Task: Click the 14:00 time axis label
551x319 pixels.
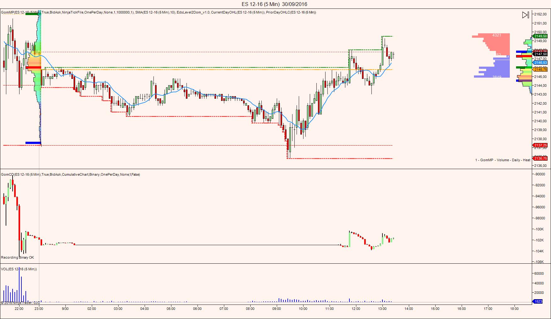Action: 409,309
